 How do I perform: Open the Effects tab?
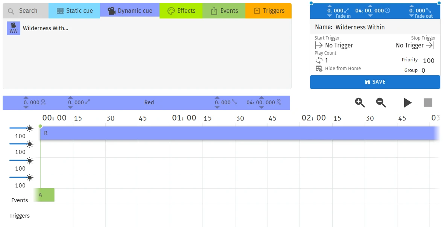[x=181, y=11]
